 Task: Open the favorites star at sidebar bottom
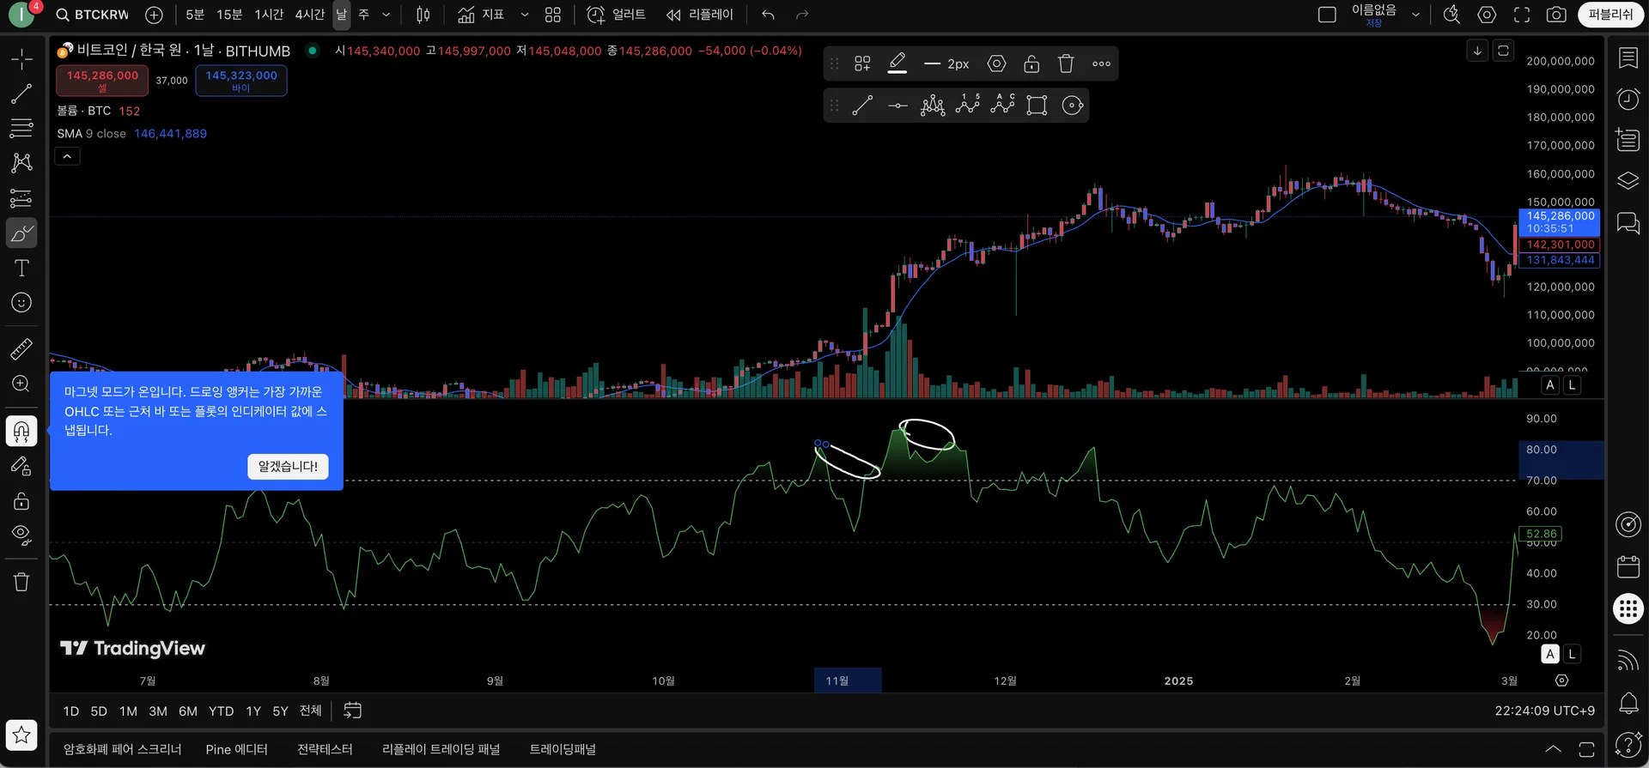coord(21,735)
